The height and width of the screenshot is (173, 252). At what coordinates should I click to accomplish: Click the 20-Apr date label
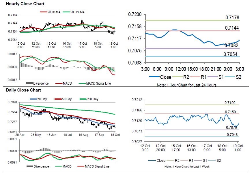(x=20, y=135)
